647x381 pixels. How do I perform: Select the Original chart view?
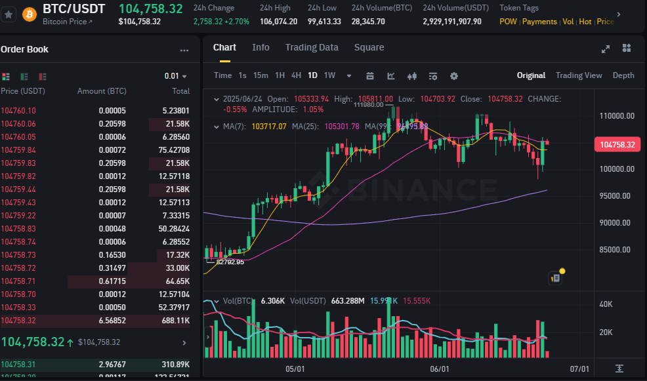point(531,75)
